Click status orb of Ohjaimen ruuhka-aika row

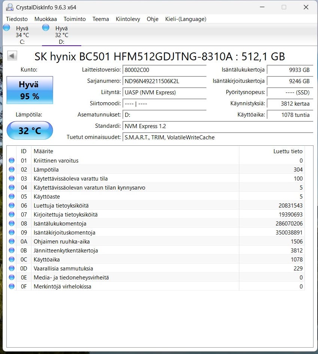click(x=12, y=241)
